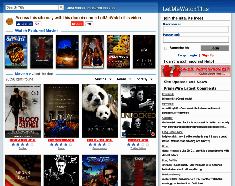
Task: Open the Unlocked (2017) title link
Action: pos(138,140)
